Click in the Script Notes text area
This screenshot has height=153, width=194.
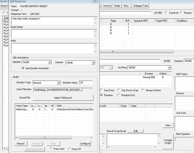coord(52,33)
